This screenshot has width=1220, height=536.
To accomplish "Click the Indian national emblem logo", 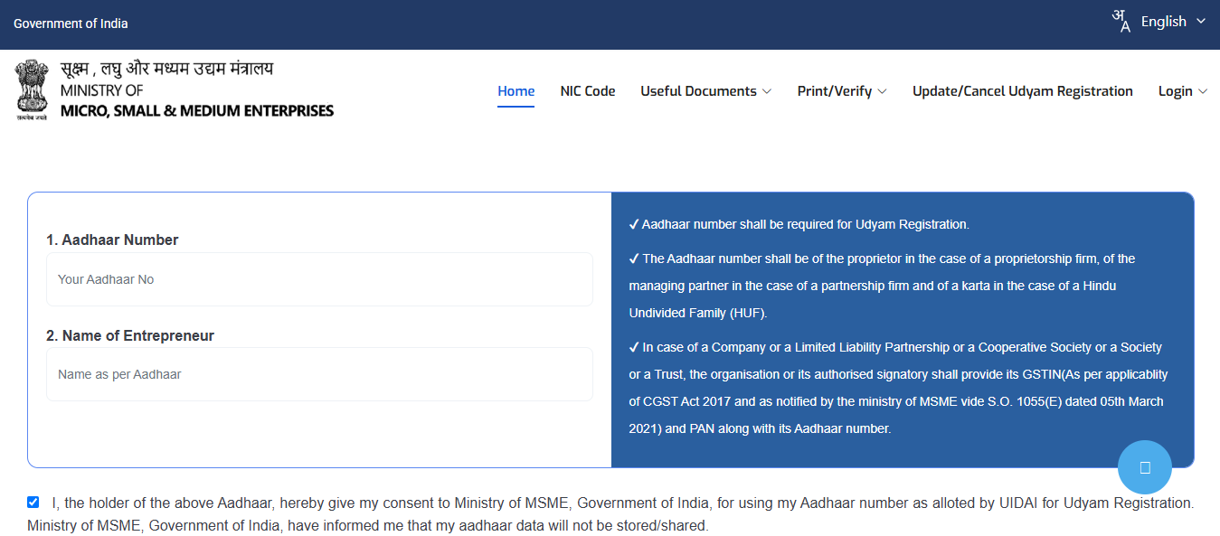I will click(32, 90).
